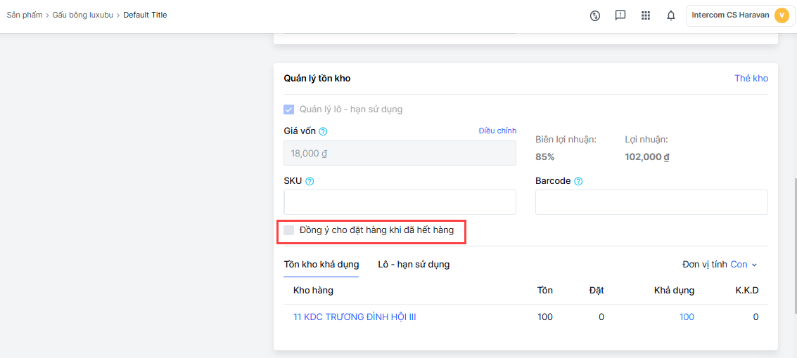Click the Barcode input field
This screenshot has height=358, width=797.
click(651, 202)
